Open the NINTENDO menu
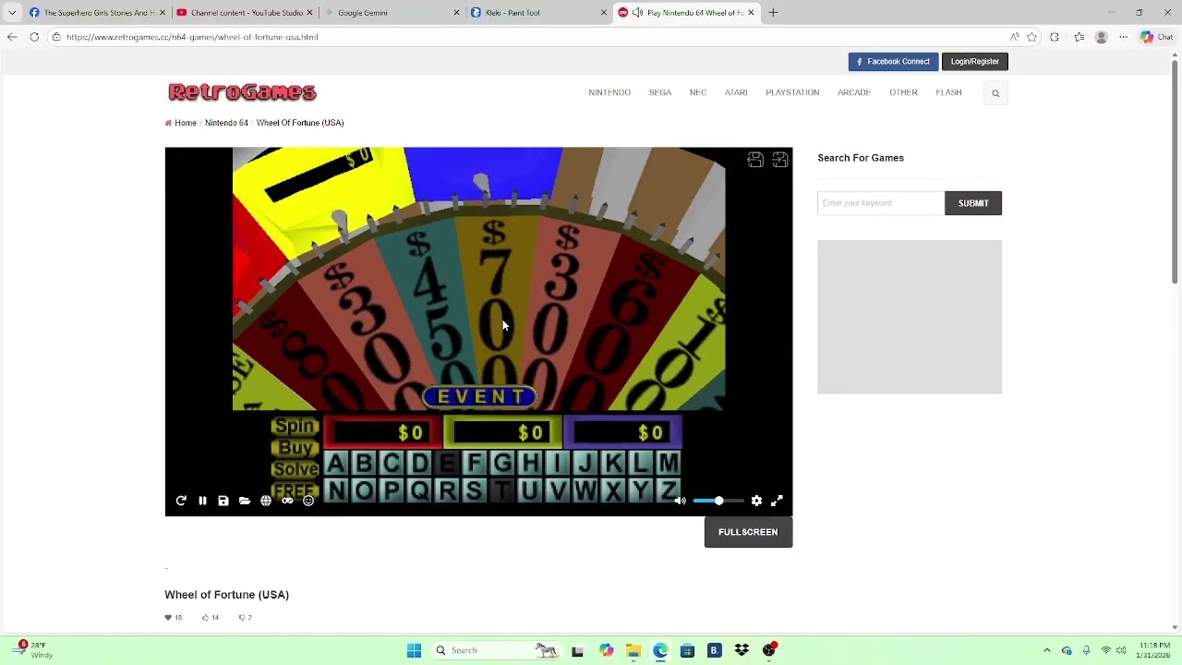Viewport: 1182px width, 665px height. coord(609,92)
